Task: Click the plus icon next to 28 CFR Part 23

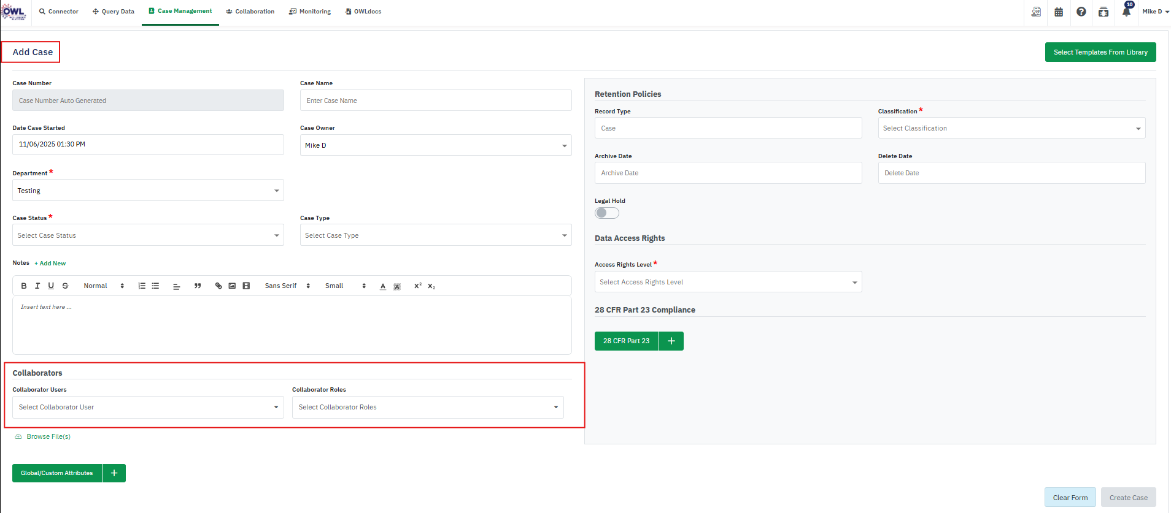Action: point(671,341)
